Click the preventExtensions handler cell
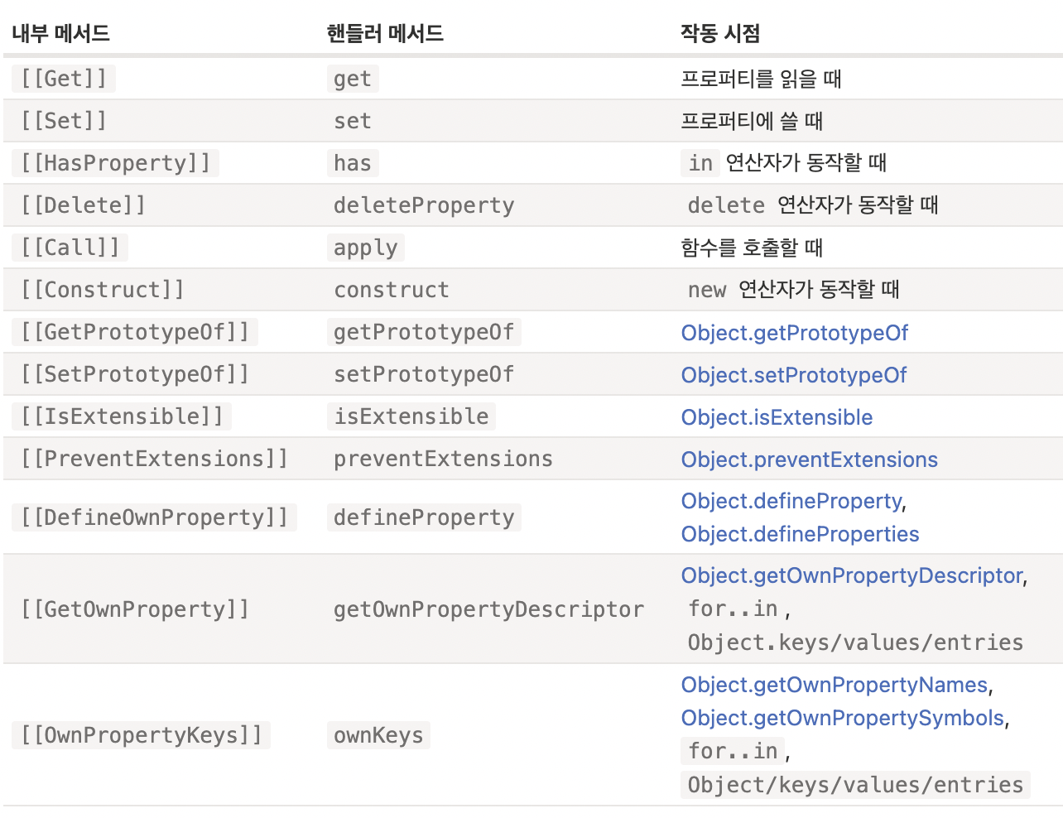Image resolution: width=1063 pixels, height=818 pixels. pos(443,459)
